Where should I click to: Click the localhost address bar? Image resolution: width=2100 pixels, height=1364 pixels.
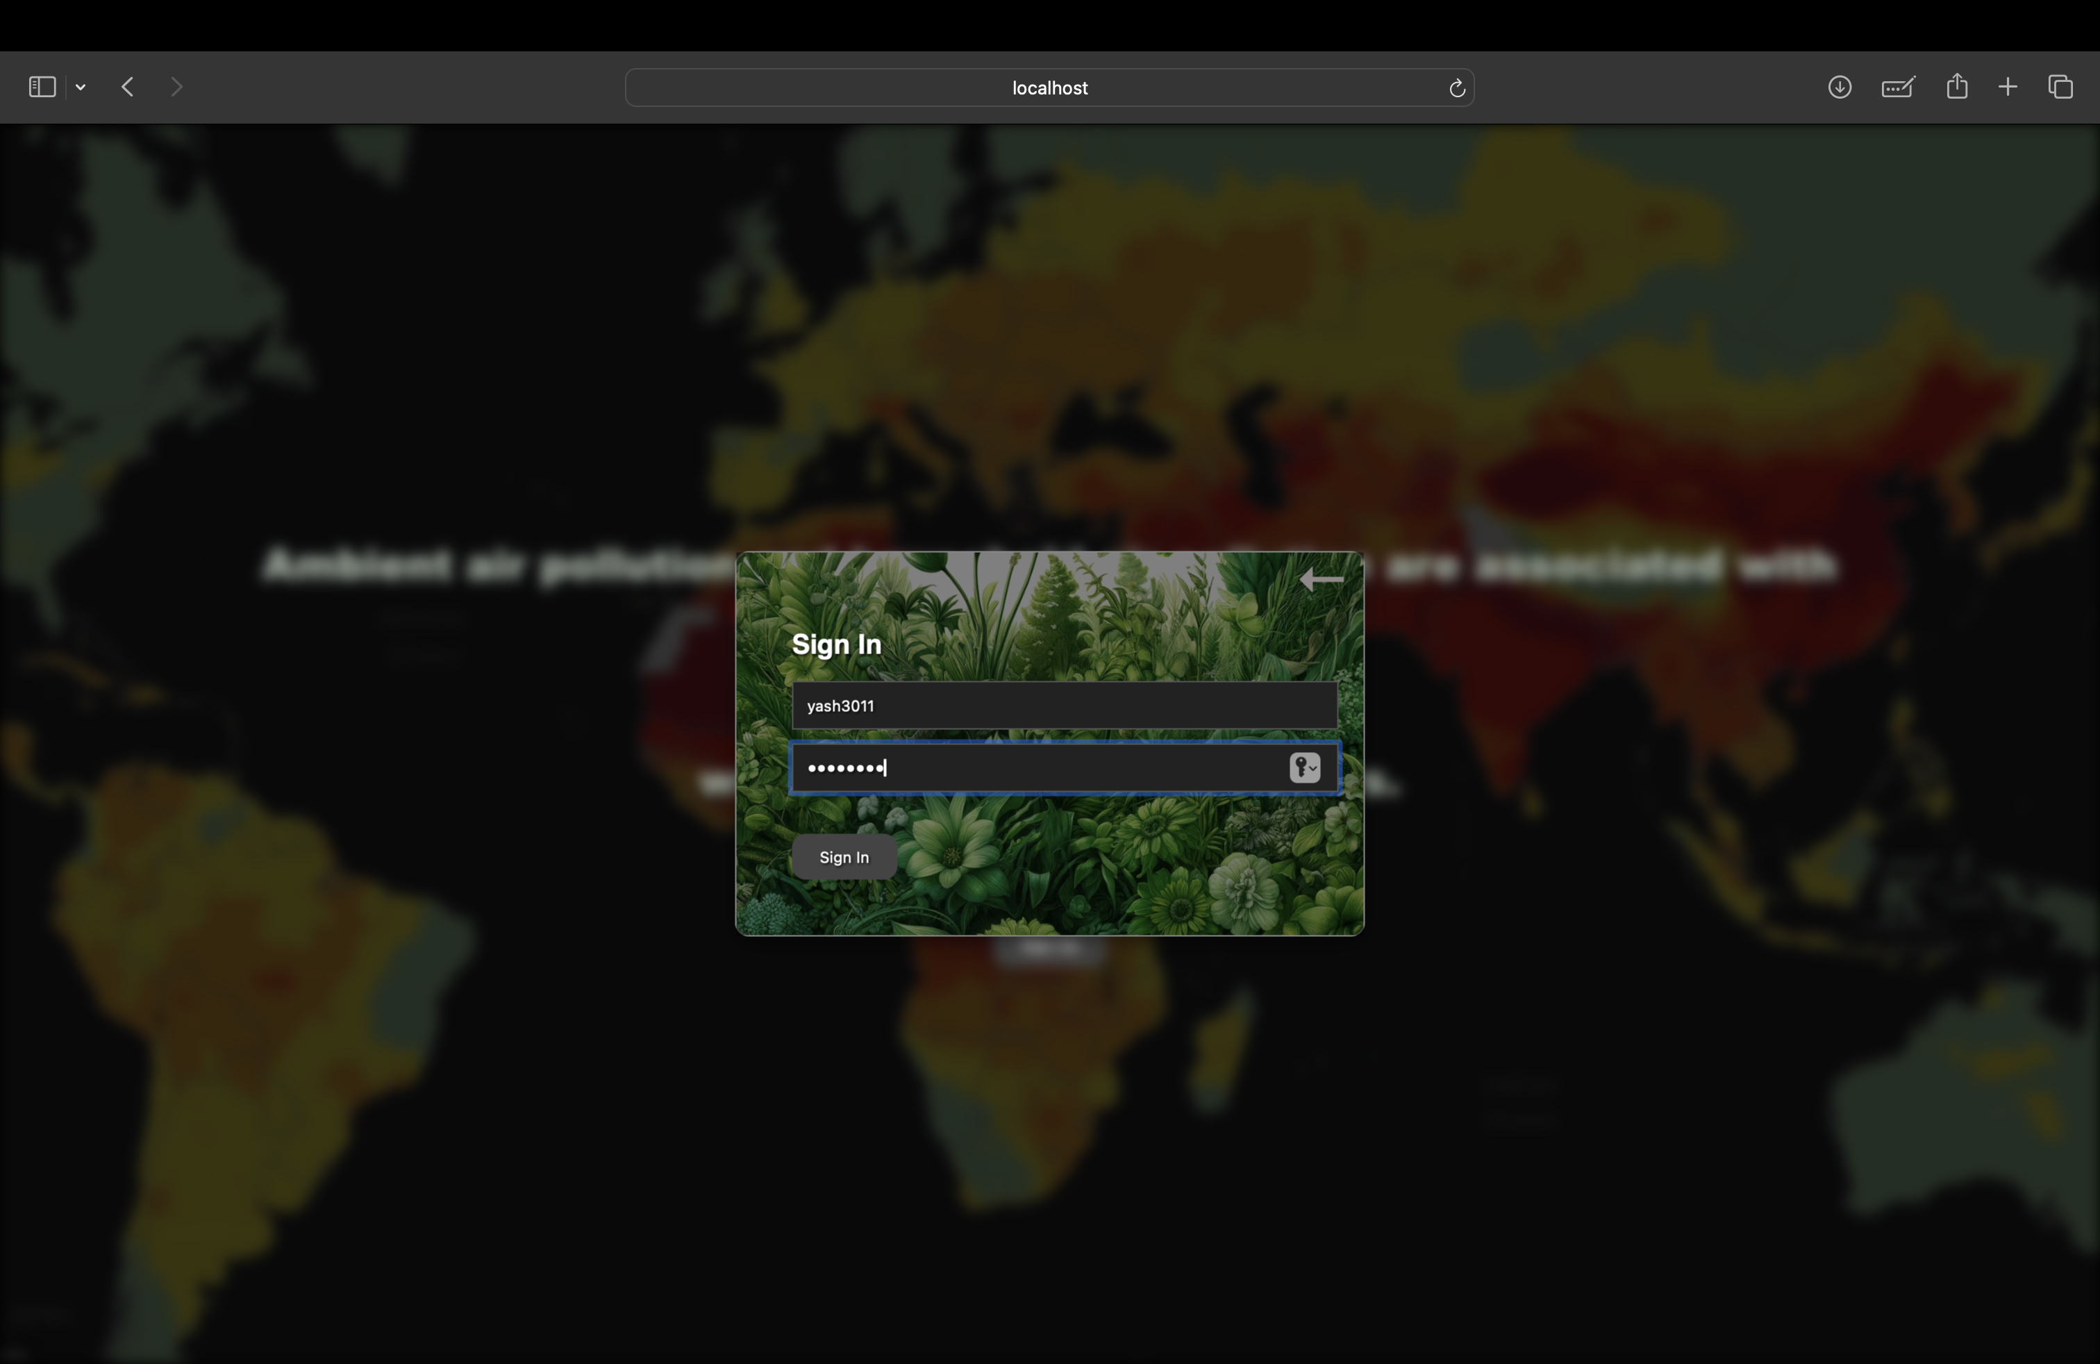pos(1048,88)
